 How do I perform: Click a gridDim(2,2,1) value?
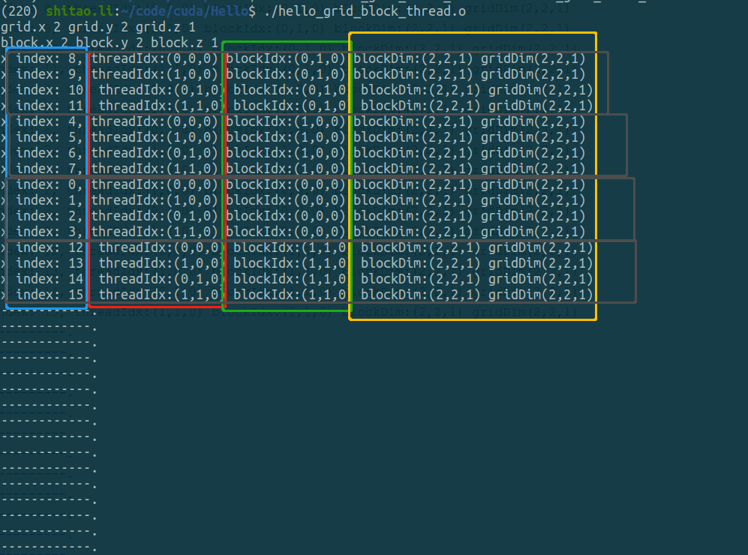[x=534, y=58]
